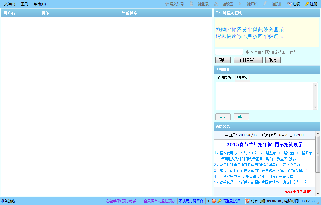Open the 工具 menu

click(25, 4)
